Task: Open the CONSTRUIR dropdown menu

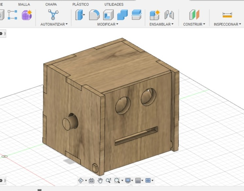Action: click(x=194, y=24)
